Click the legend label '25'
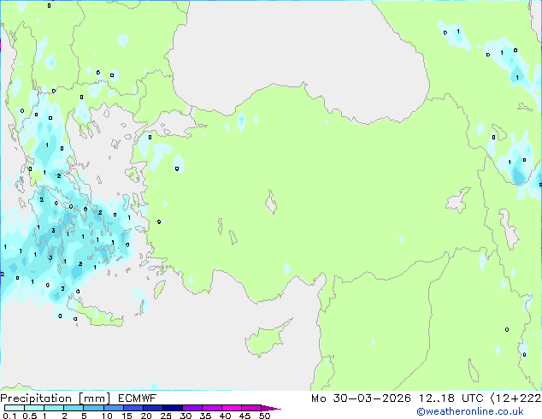Screen dimensions: 542x419 166,416
